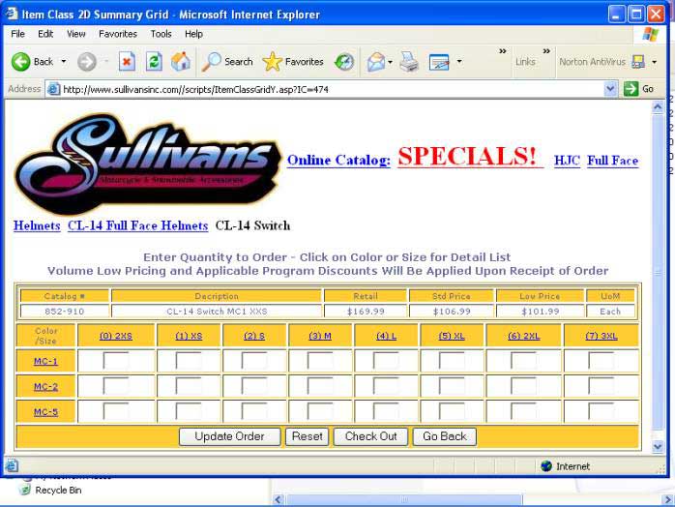Go back with the Back arrow icon
Image resolution: width=675 pixels, height=507 pixels.
click(20, 62)
